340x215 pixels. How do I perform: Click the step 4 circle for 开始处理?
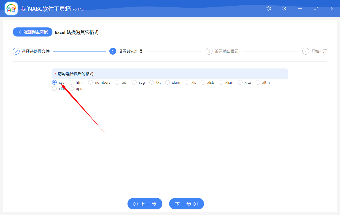[305, 51]
